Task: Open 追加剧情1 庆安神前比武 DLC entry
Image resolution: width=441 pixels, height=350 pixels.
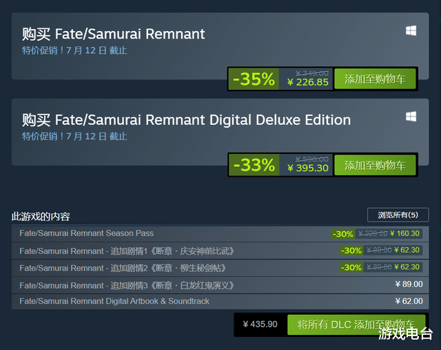Action: coord(220,251)
